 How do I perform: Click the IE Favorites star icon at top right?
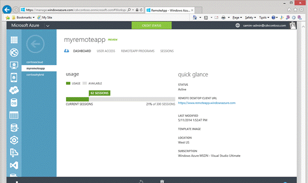click(295, 10)
